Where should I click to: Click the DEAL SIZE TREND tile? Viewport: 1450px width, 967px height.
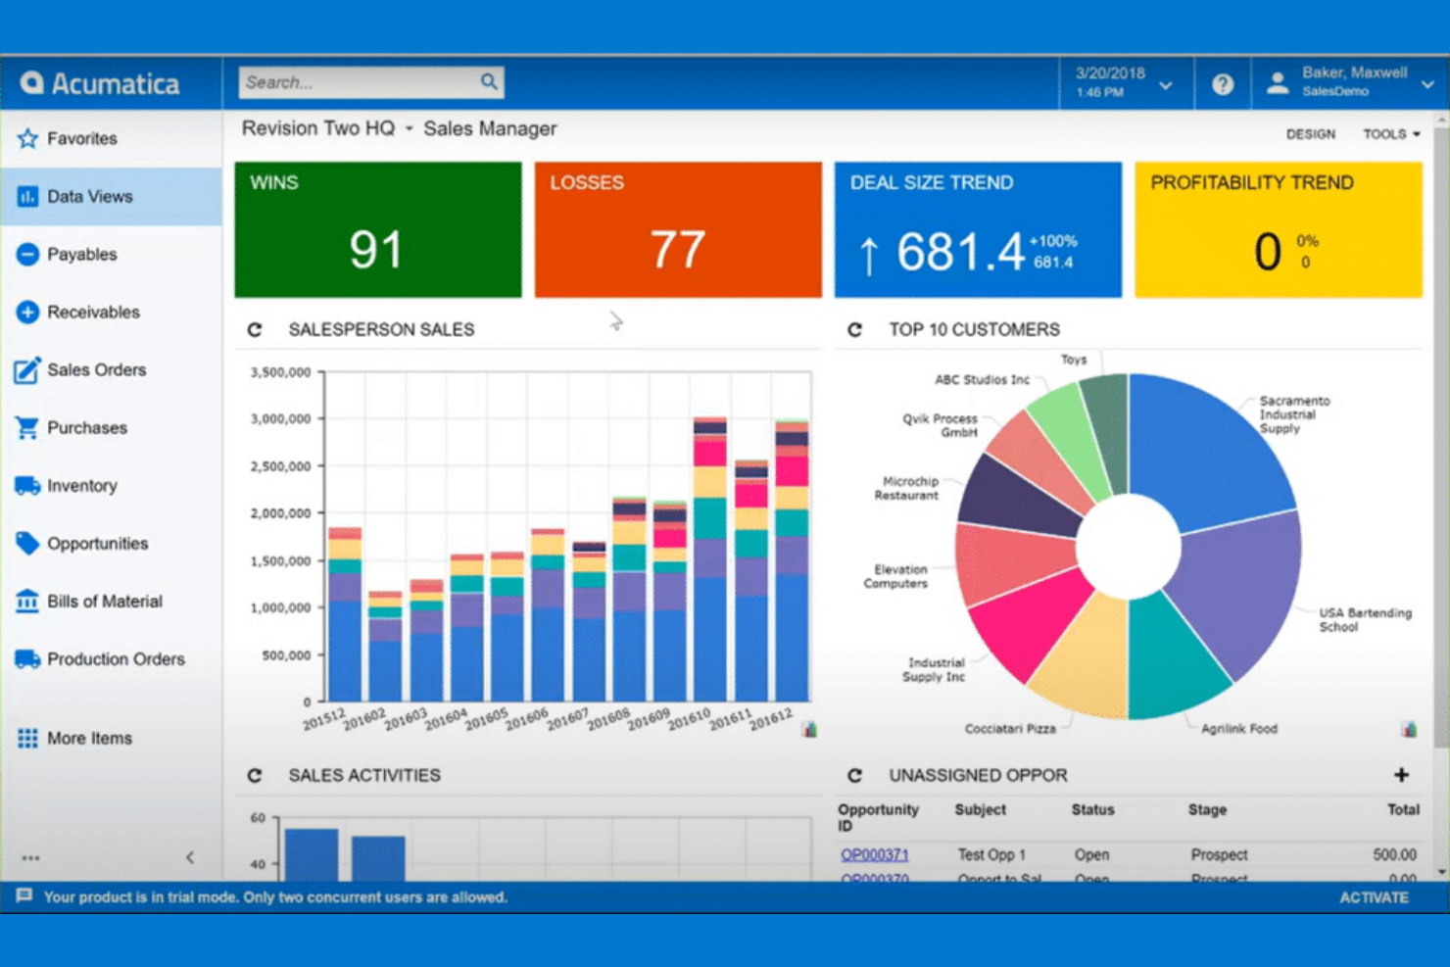tap(978, 229)
